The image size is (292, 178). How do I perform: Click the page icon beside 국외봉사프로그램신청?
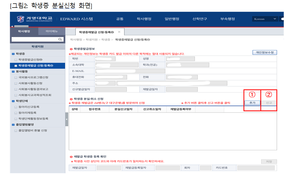coord(16,77)
